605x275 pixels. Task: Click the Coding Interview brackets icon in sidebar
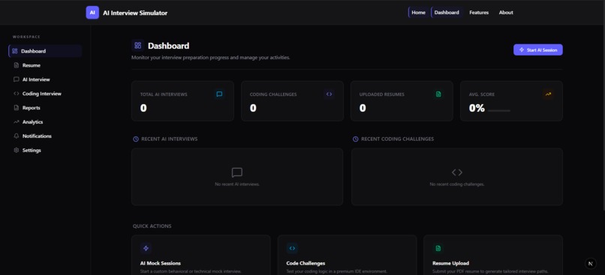click(x=17, y=94)
